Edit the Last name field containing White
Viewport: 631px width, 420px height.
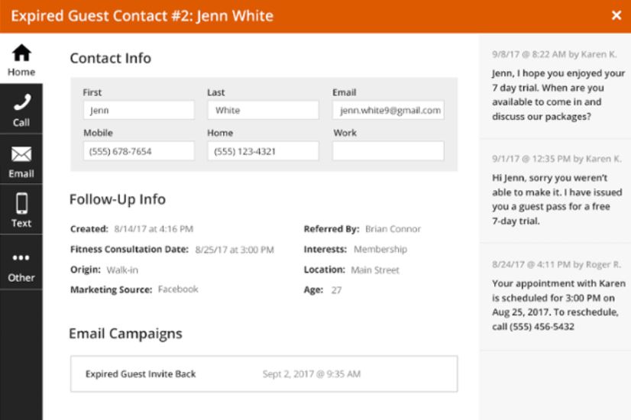tap(263, 110)
